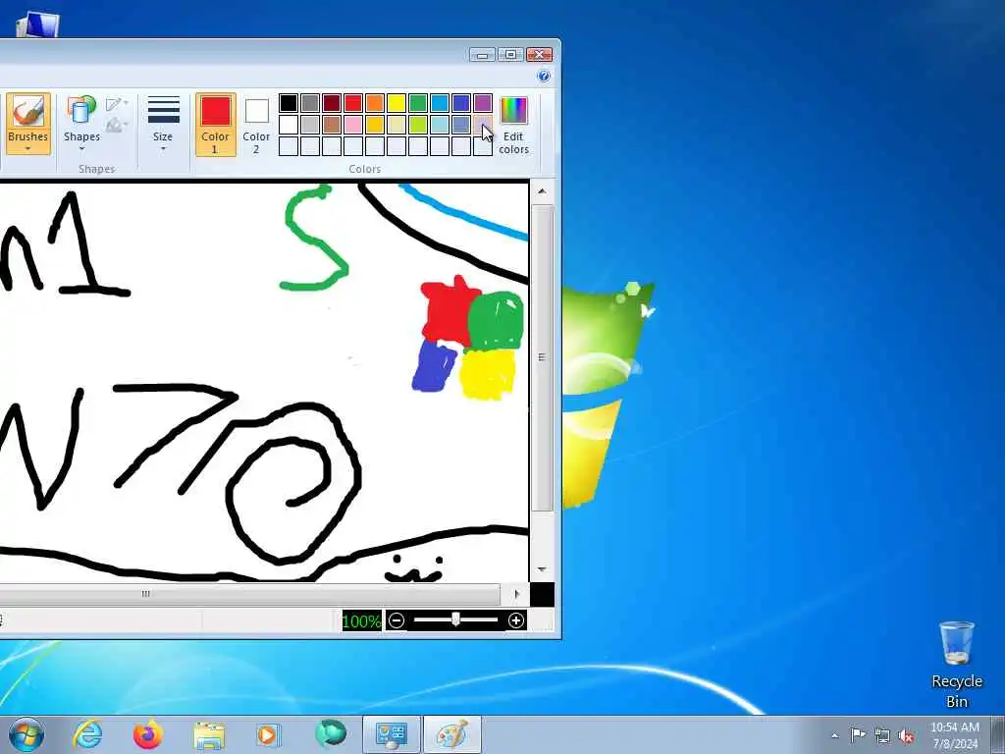Image resolution: width=1005 pixels, height=754 pixels.
Task: Pick the light turquoise swatch in second row
Action: pos(440,125)
